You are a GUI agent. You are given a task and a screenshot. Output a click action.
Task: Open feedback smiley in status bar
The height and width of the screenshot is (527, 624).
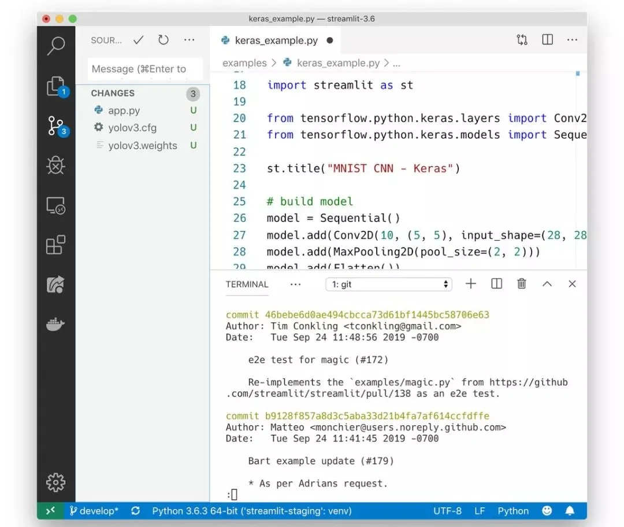tap(547, 511)
